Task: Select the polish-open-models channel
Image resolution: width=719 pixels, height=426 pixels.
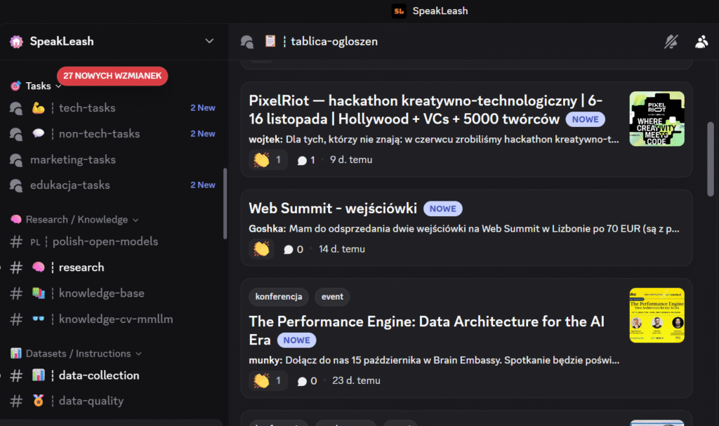Action: pos(105,241)
